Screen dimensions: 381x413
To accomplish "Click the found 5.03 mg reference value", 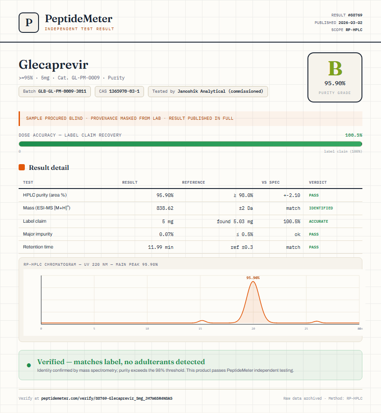I will click(x=235, y=221).
